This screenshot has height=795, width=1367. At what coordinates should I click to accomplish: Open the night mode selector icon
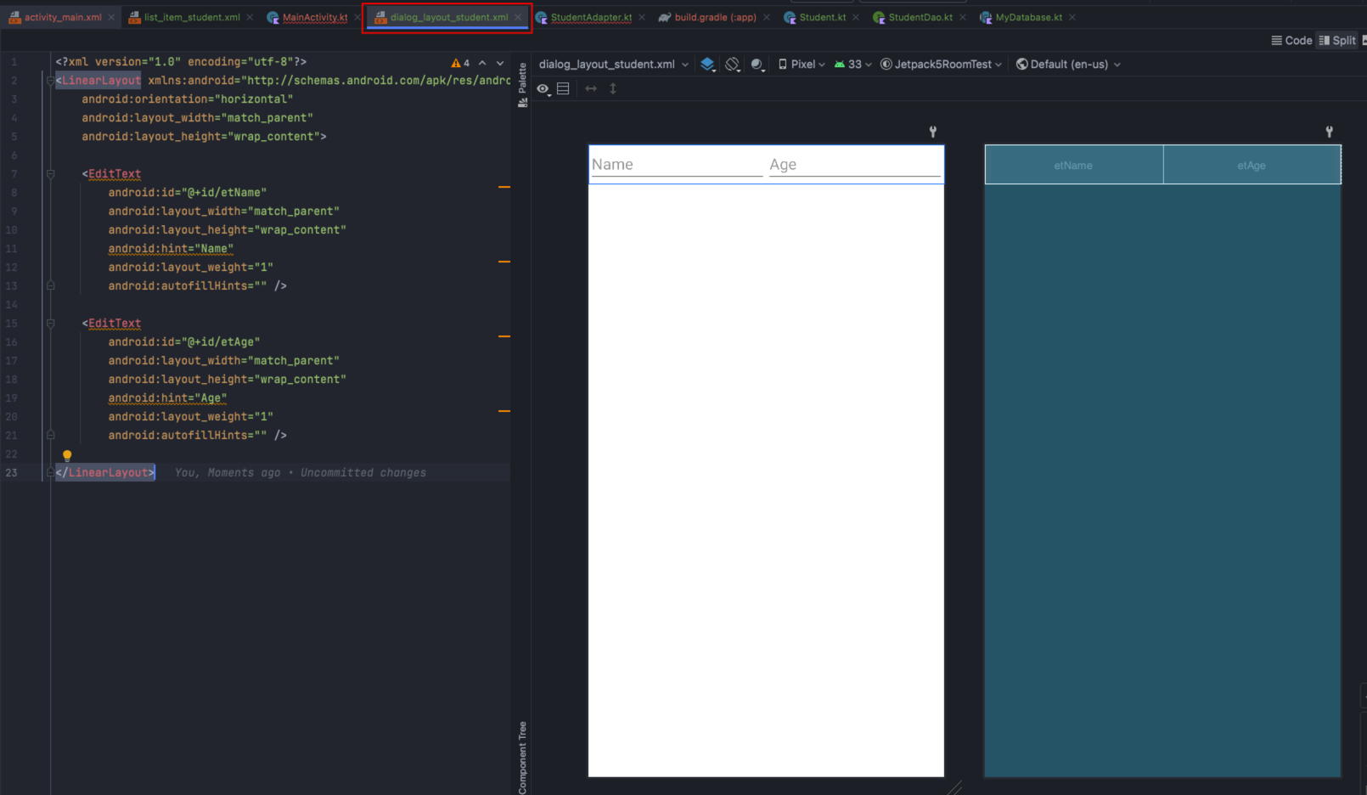pos(758,65)
